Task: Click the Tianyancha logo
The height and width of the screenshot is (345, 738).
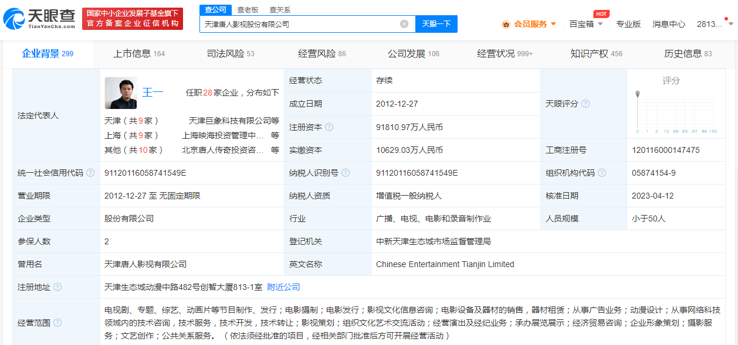Action: tap(39, 18)
